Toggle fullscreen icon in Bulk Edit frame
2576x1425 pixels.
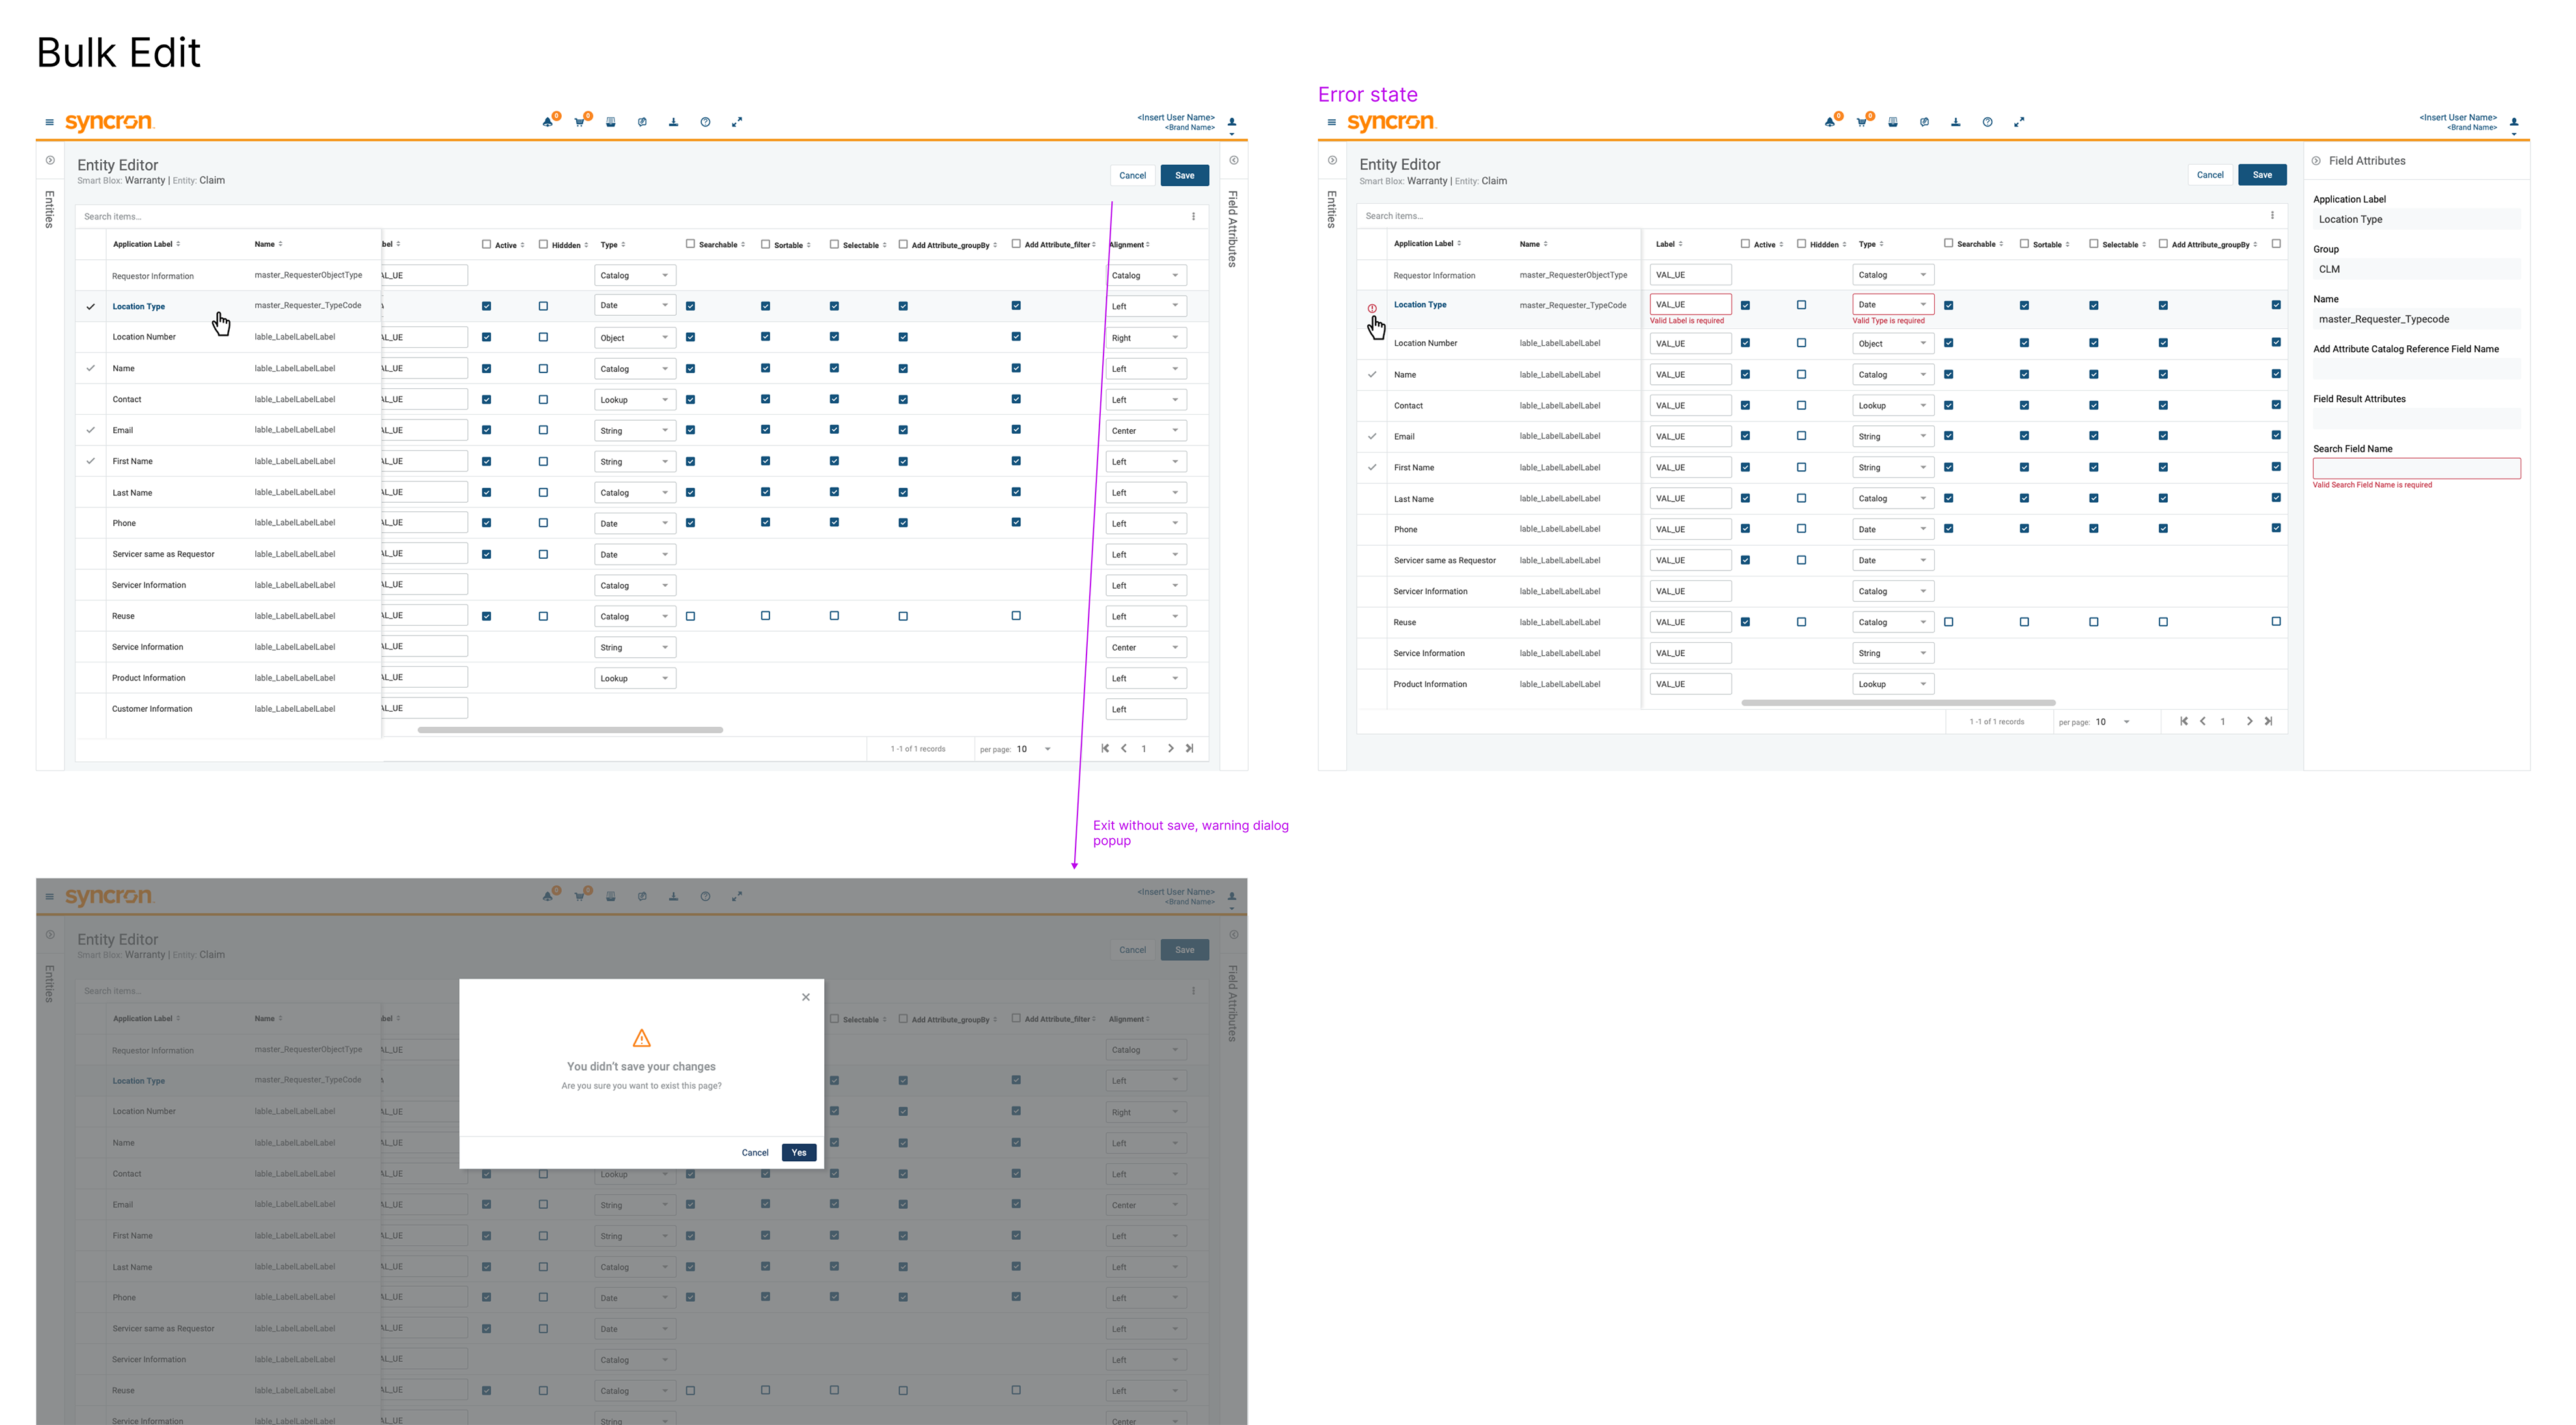[737, 122]
